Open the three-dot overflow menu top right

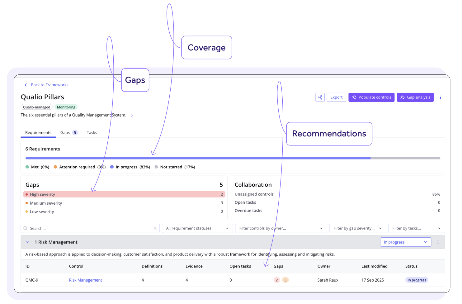(441, 97)
